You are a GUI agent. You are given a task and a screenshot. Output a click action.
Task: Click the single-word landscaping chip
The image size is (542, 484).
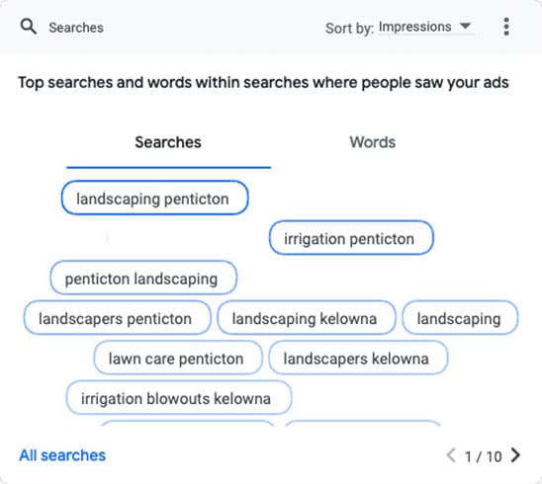coord(460,318)
